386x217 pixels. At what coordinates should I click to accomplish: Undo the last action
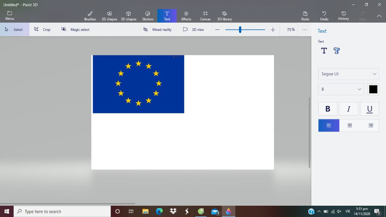tap(324, 15)
